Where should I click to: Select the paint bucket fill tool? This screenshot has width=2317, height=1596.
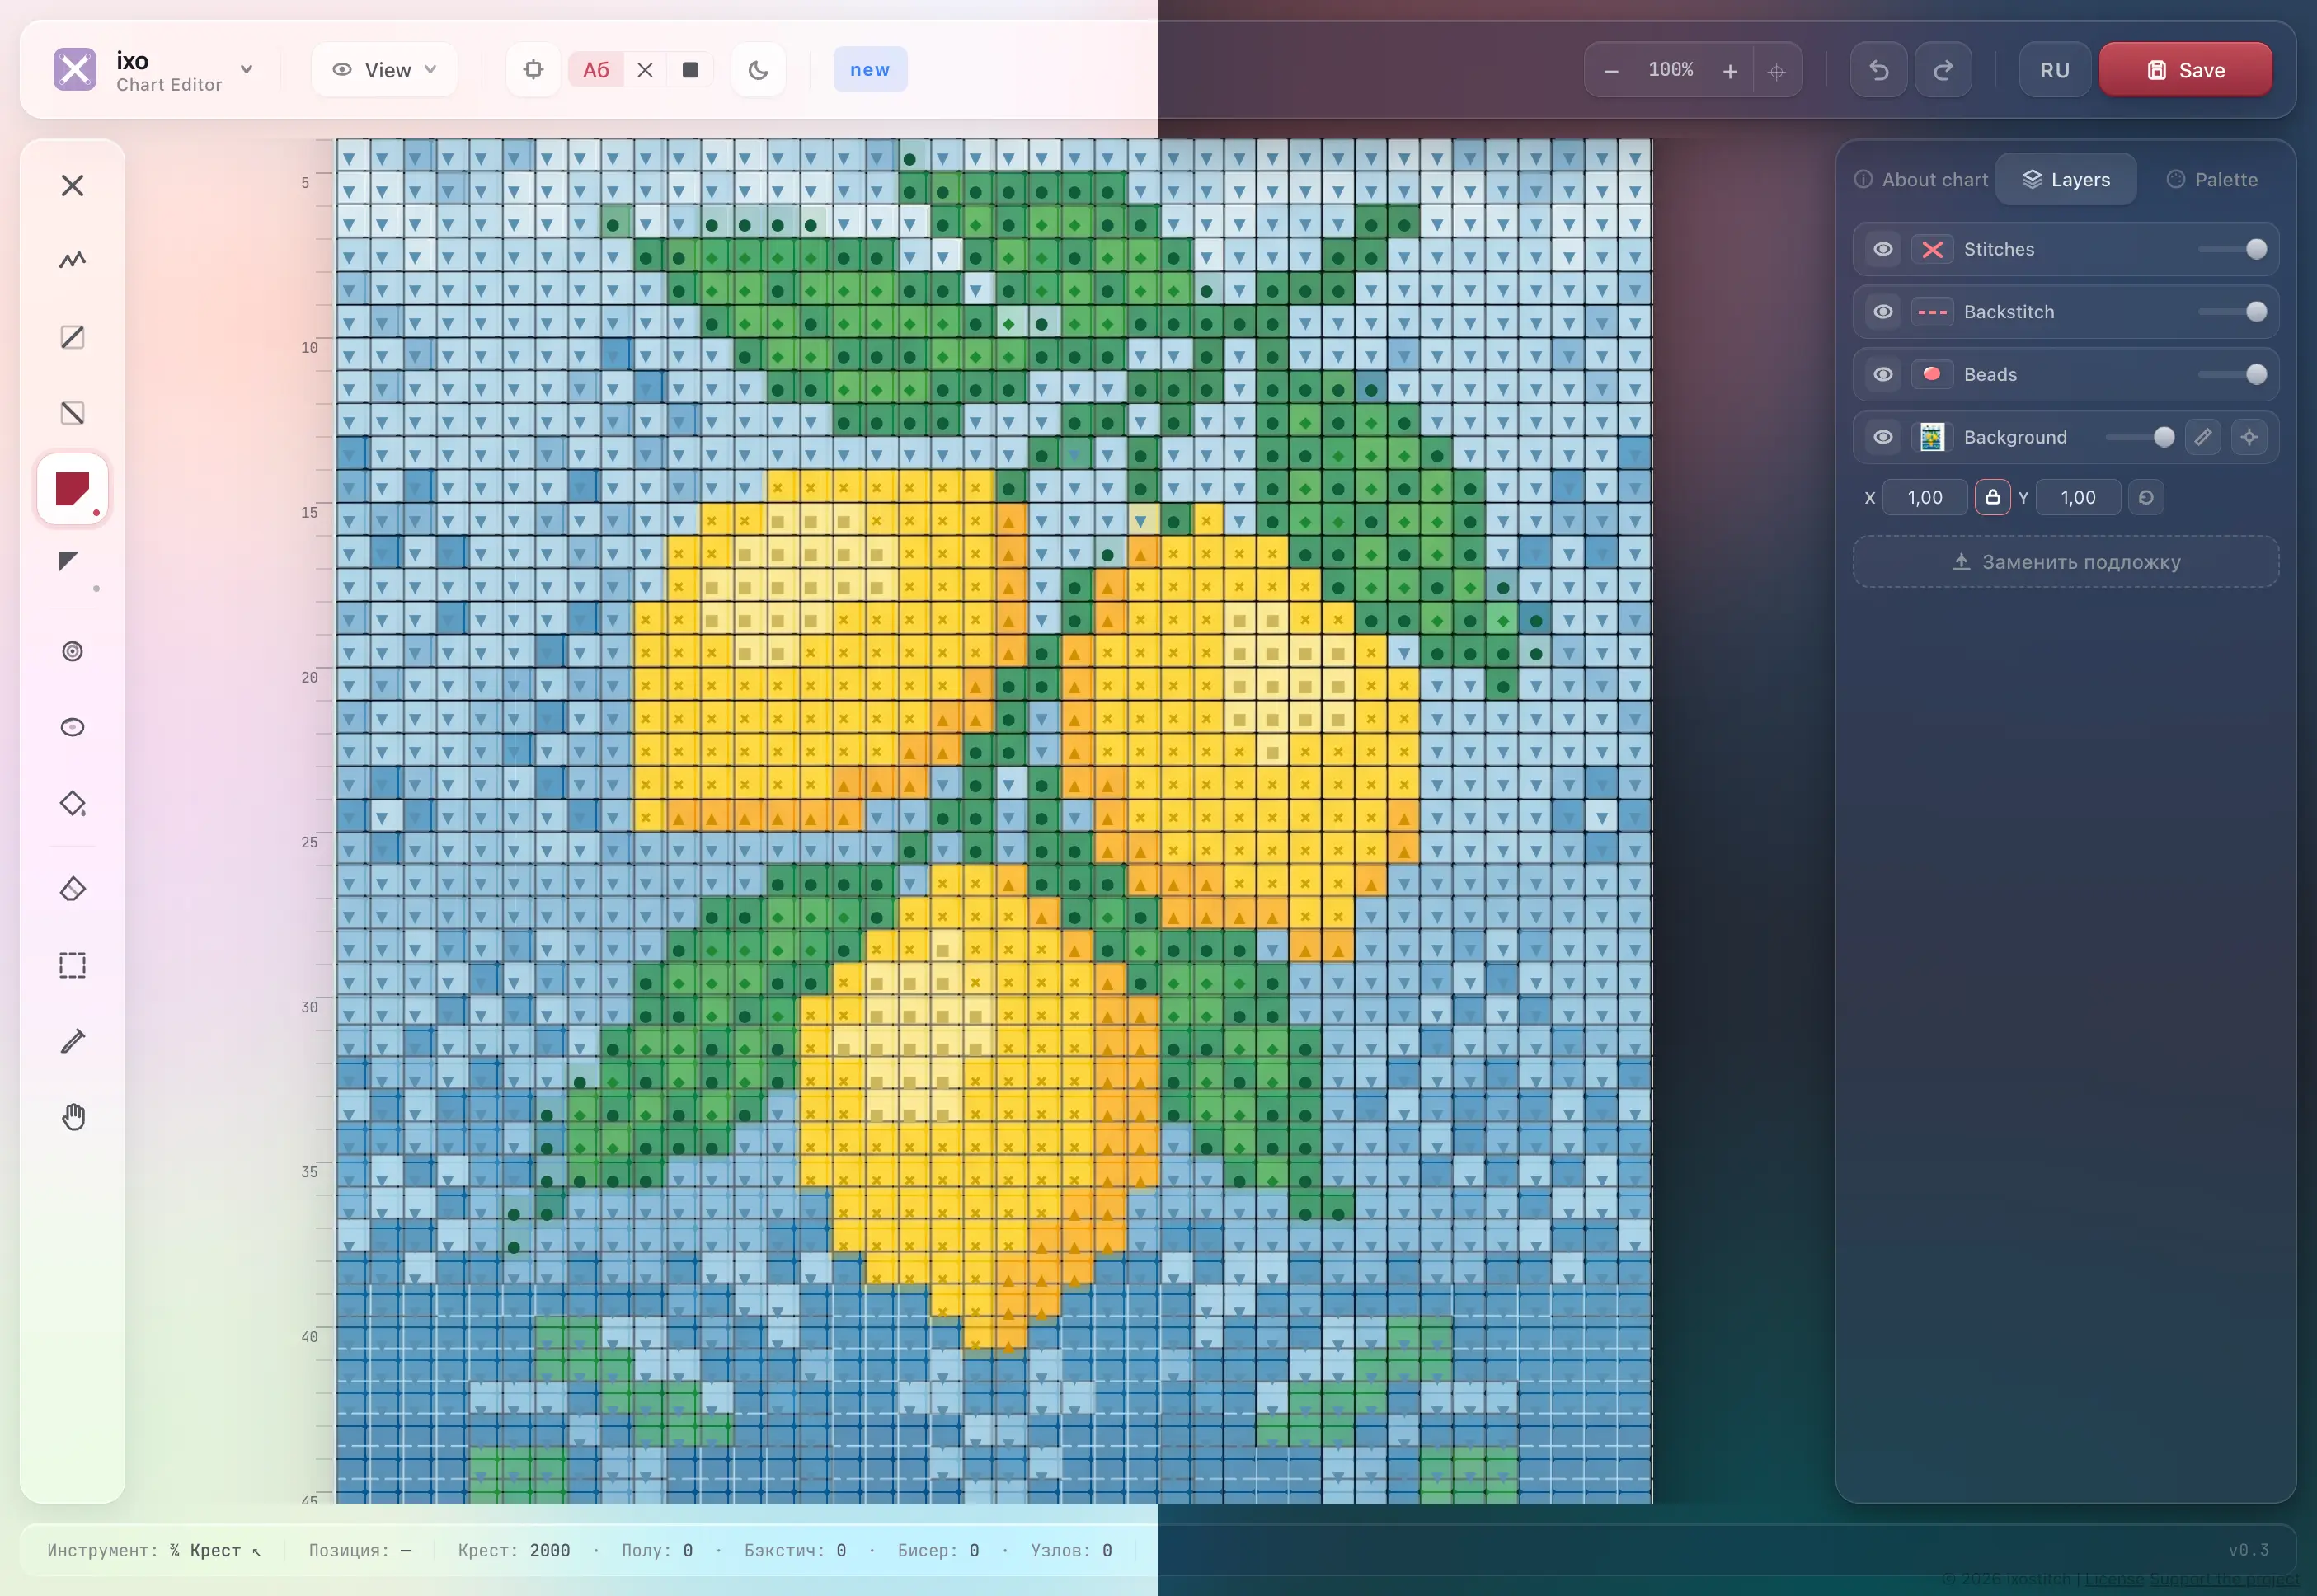coord(72,803)
